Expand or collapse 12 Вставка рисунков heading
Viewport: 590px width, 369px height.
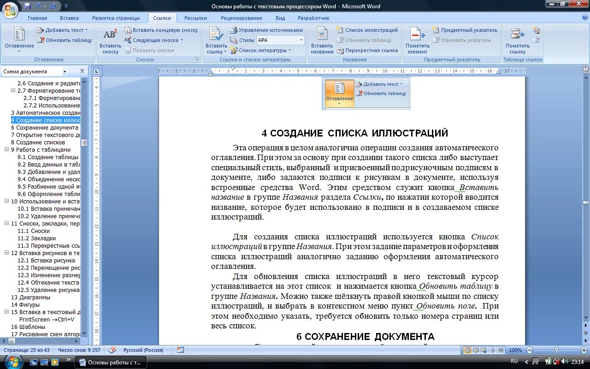pos(7,253)
